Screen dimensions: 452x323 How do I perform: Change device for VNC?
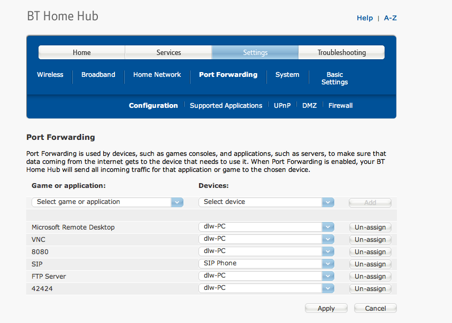click(266, 239)
